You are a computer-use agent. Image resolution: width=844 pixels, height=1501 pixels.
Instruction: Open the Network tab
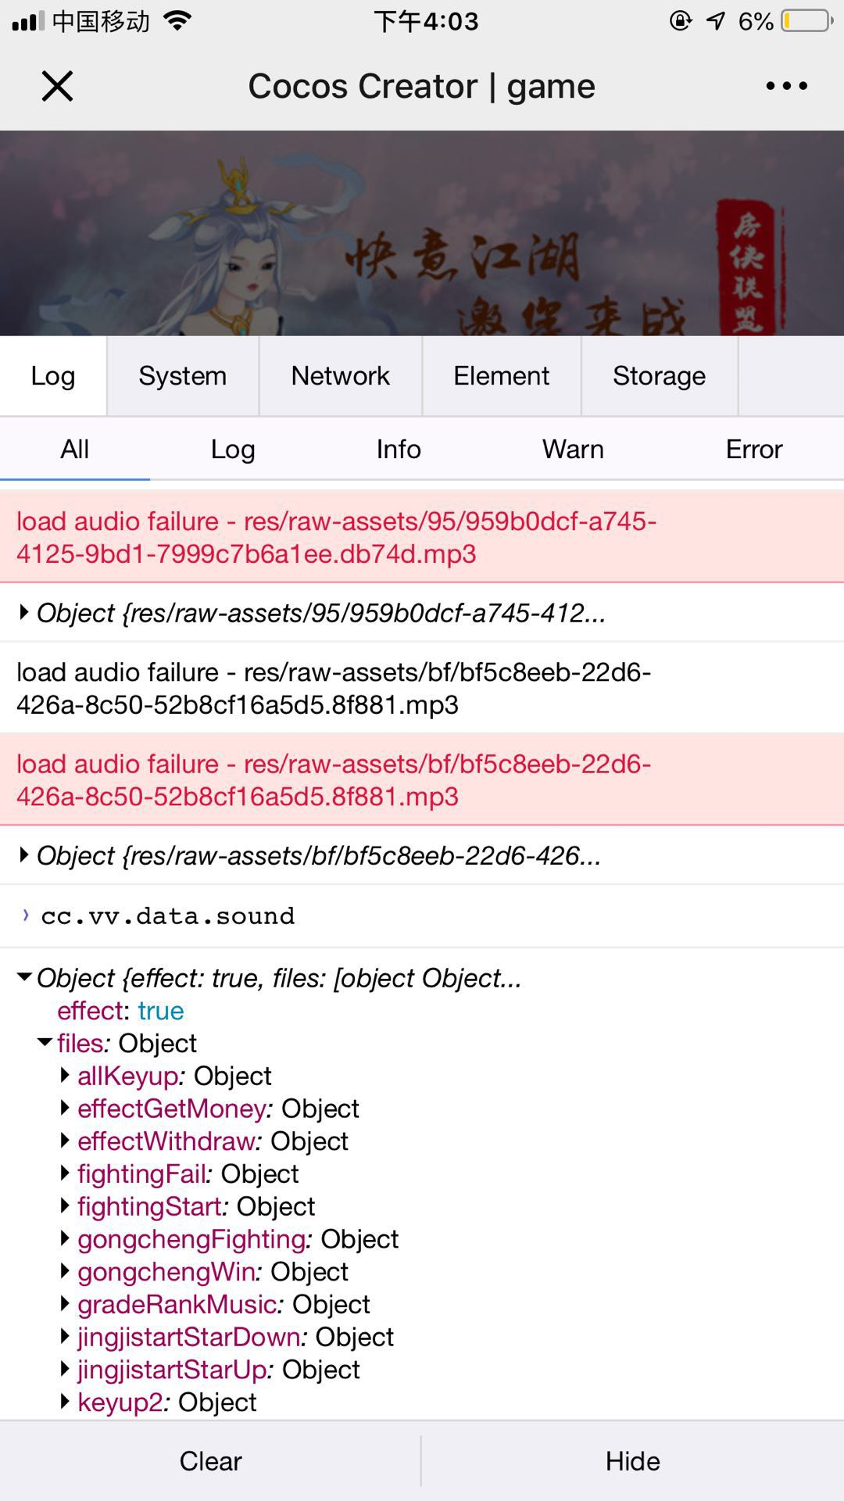[x=340, y=376]
